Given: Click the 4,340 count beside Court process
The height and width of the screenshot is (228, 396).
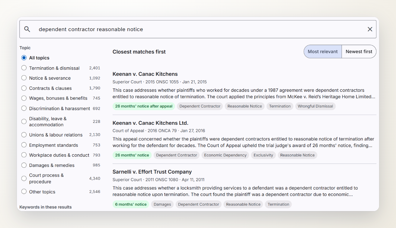Looking at the screenshot, I should pyautogui.click(x=95, y=178).
